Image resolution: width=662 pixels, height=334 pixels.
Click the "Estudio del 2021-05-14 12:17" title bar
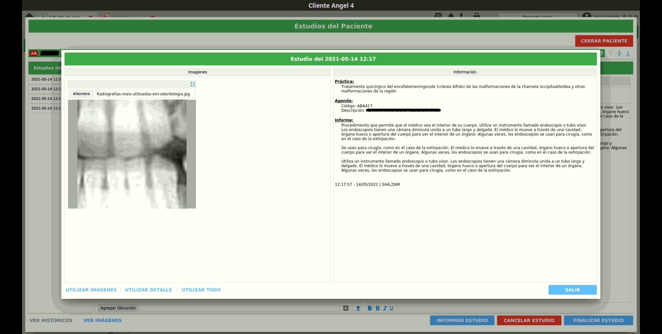pyautogui.click(x=331, y=59)
